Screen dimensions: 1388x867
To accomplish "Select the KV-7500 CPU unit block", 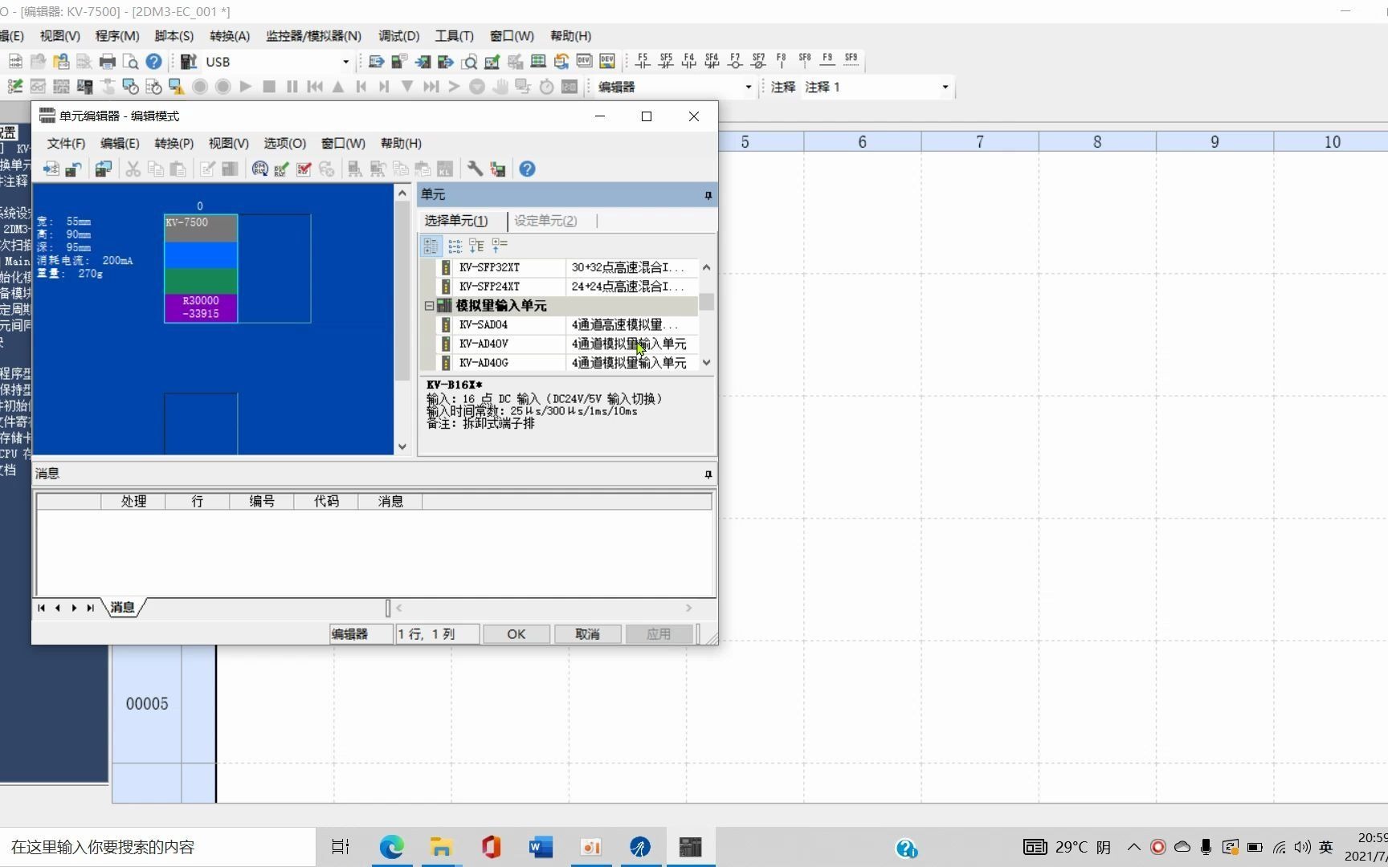I will (x=201, y=268).
